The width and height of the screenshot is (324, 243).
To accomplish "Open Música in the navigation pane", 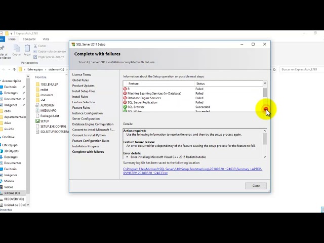I will tap(7, 181).
